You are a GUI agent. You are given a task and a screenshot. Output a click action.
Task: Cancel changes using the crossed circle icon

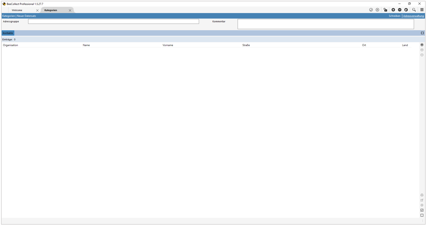[378, 10]
